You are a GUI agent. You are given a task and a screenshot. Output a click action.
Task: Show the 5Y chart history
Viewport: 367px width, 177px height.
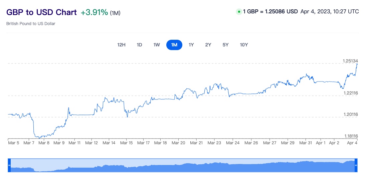(225, 45)
